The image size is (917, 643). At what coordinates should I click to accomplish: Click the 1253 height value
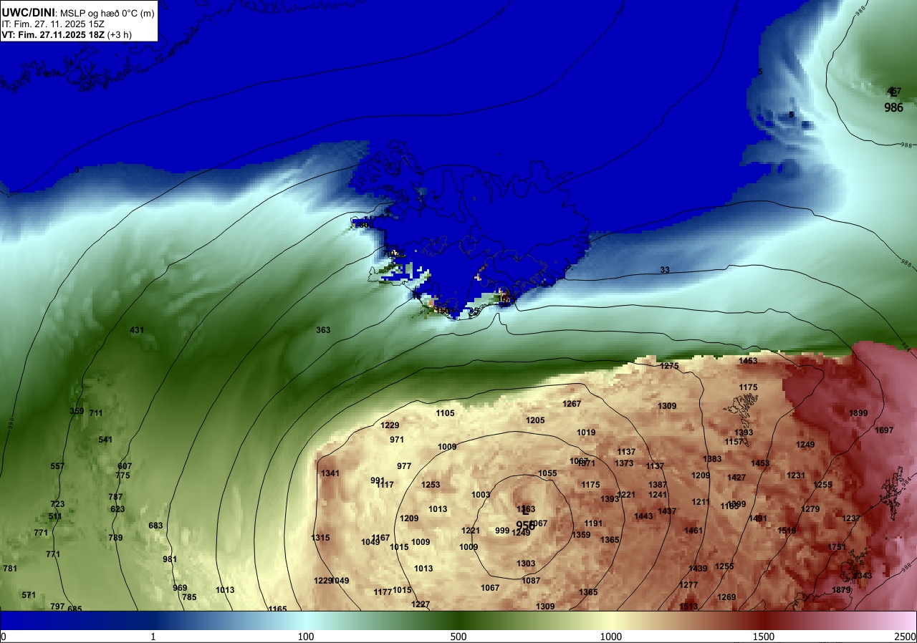[431, 485]
